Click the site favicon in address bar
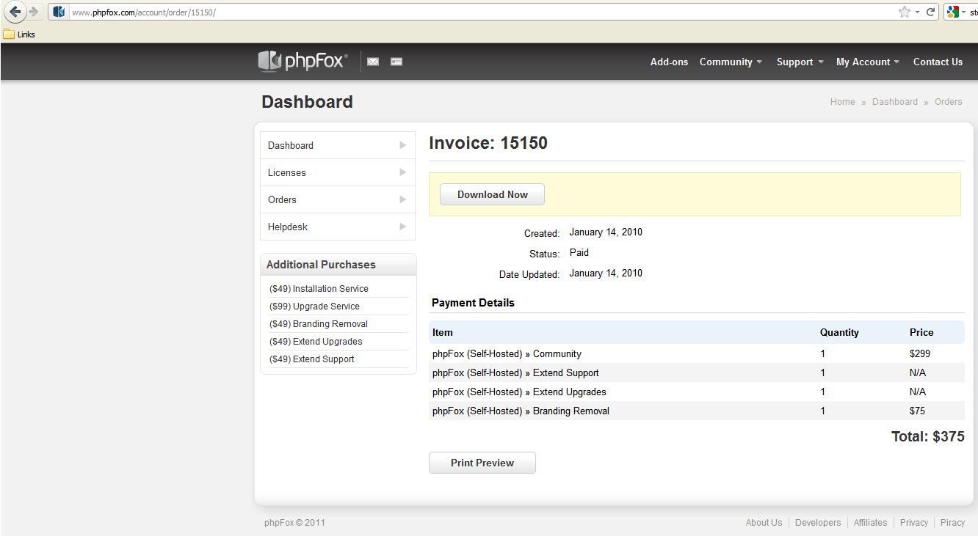This screenshot has height=536, width=978. pos(59,12)
